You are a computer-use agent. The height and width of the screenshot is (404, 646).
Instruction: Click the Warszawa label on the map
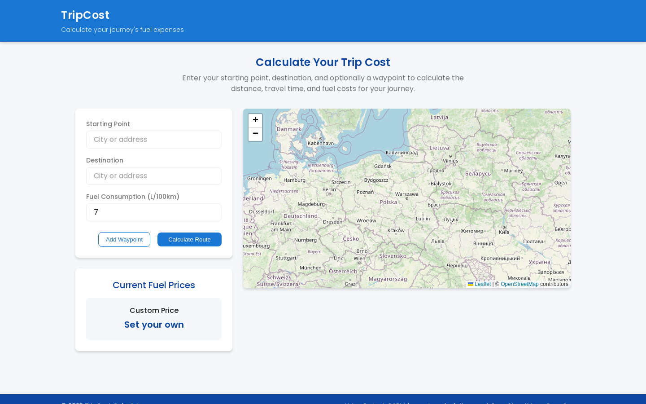click(x=407, y=194)
